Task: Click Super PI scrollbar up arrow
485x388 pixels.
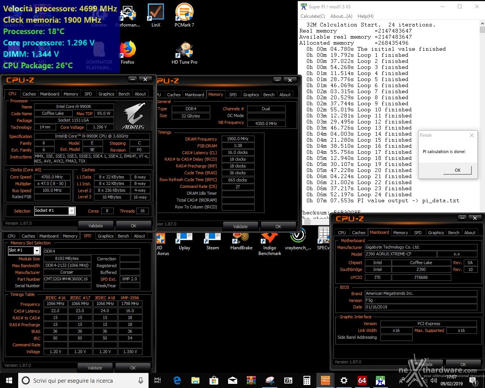Action: point(482,23)
